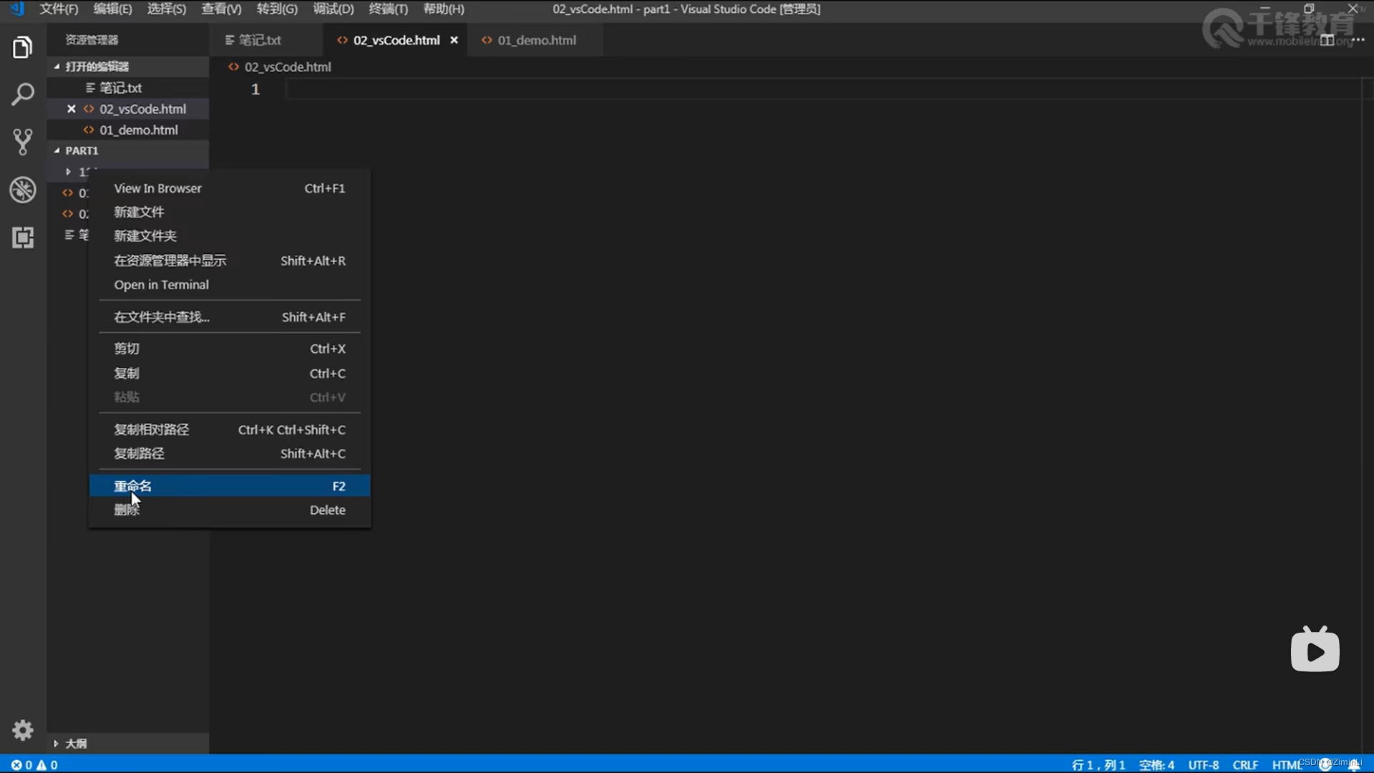Switch to the 笔记.txt tab

pos(266,40)
